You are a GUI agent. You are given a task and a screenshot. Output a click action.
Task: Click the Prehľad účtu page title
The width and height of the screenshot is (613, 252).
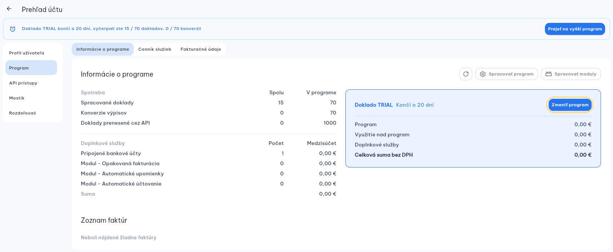(x=42, y=9)
